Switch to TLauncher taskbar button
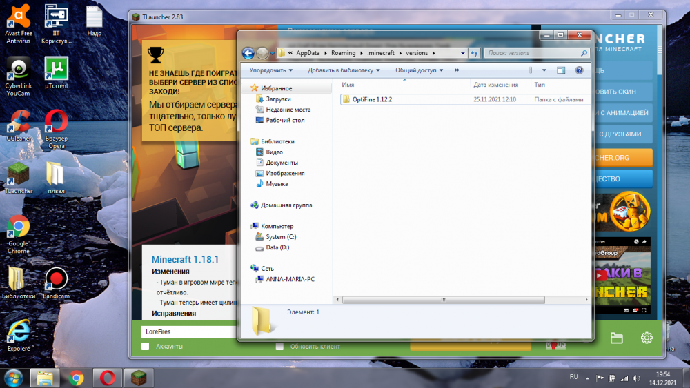The width and height of the screenshot is (690, 388). [139, 378]
